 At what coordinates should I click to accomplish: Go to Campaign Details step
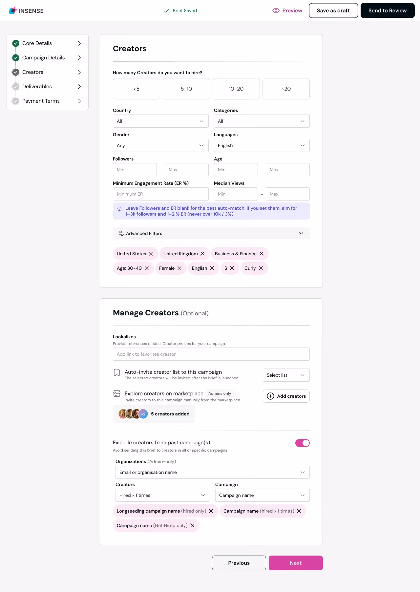48,58
